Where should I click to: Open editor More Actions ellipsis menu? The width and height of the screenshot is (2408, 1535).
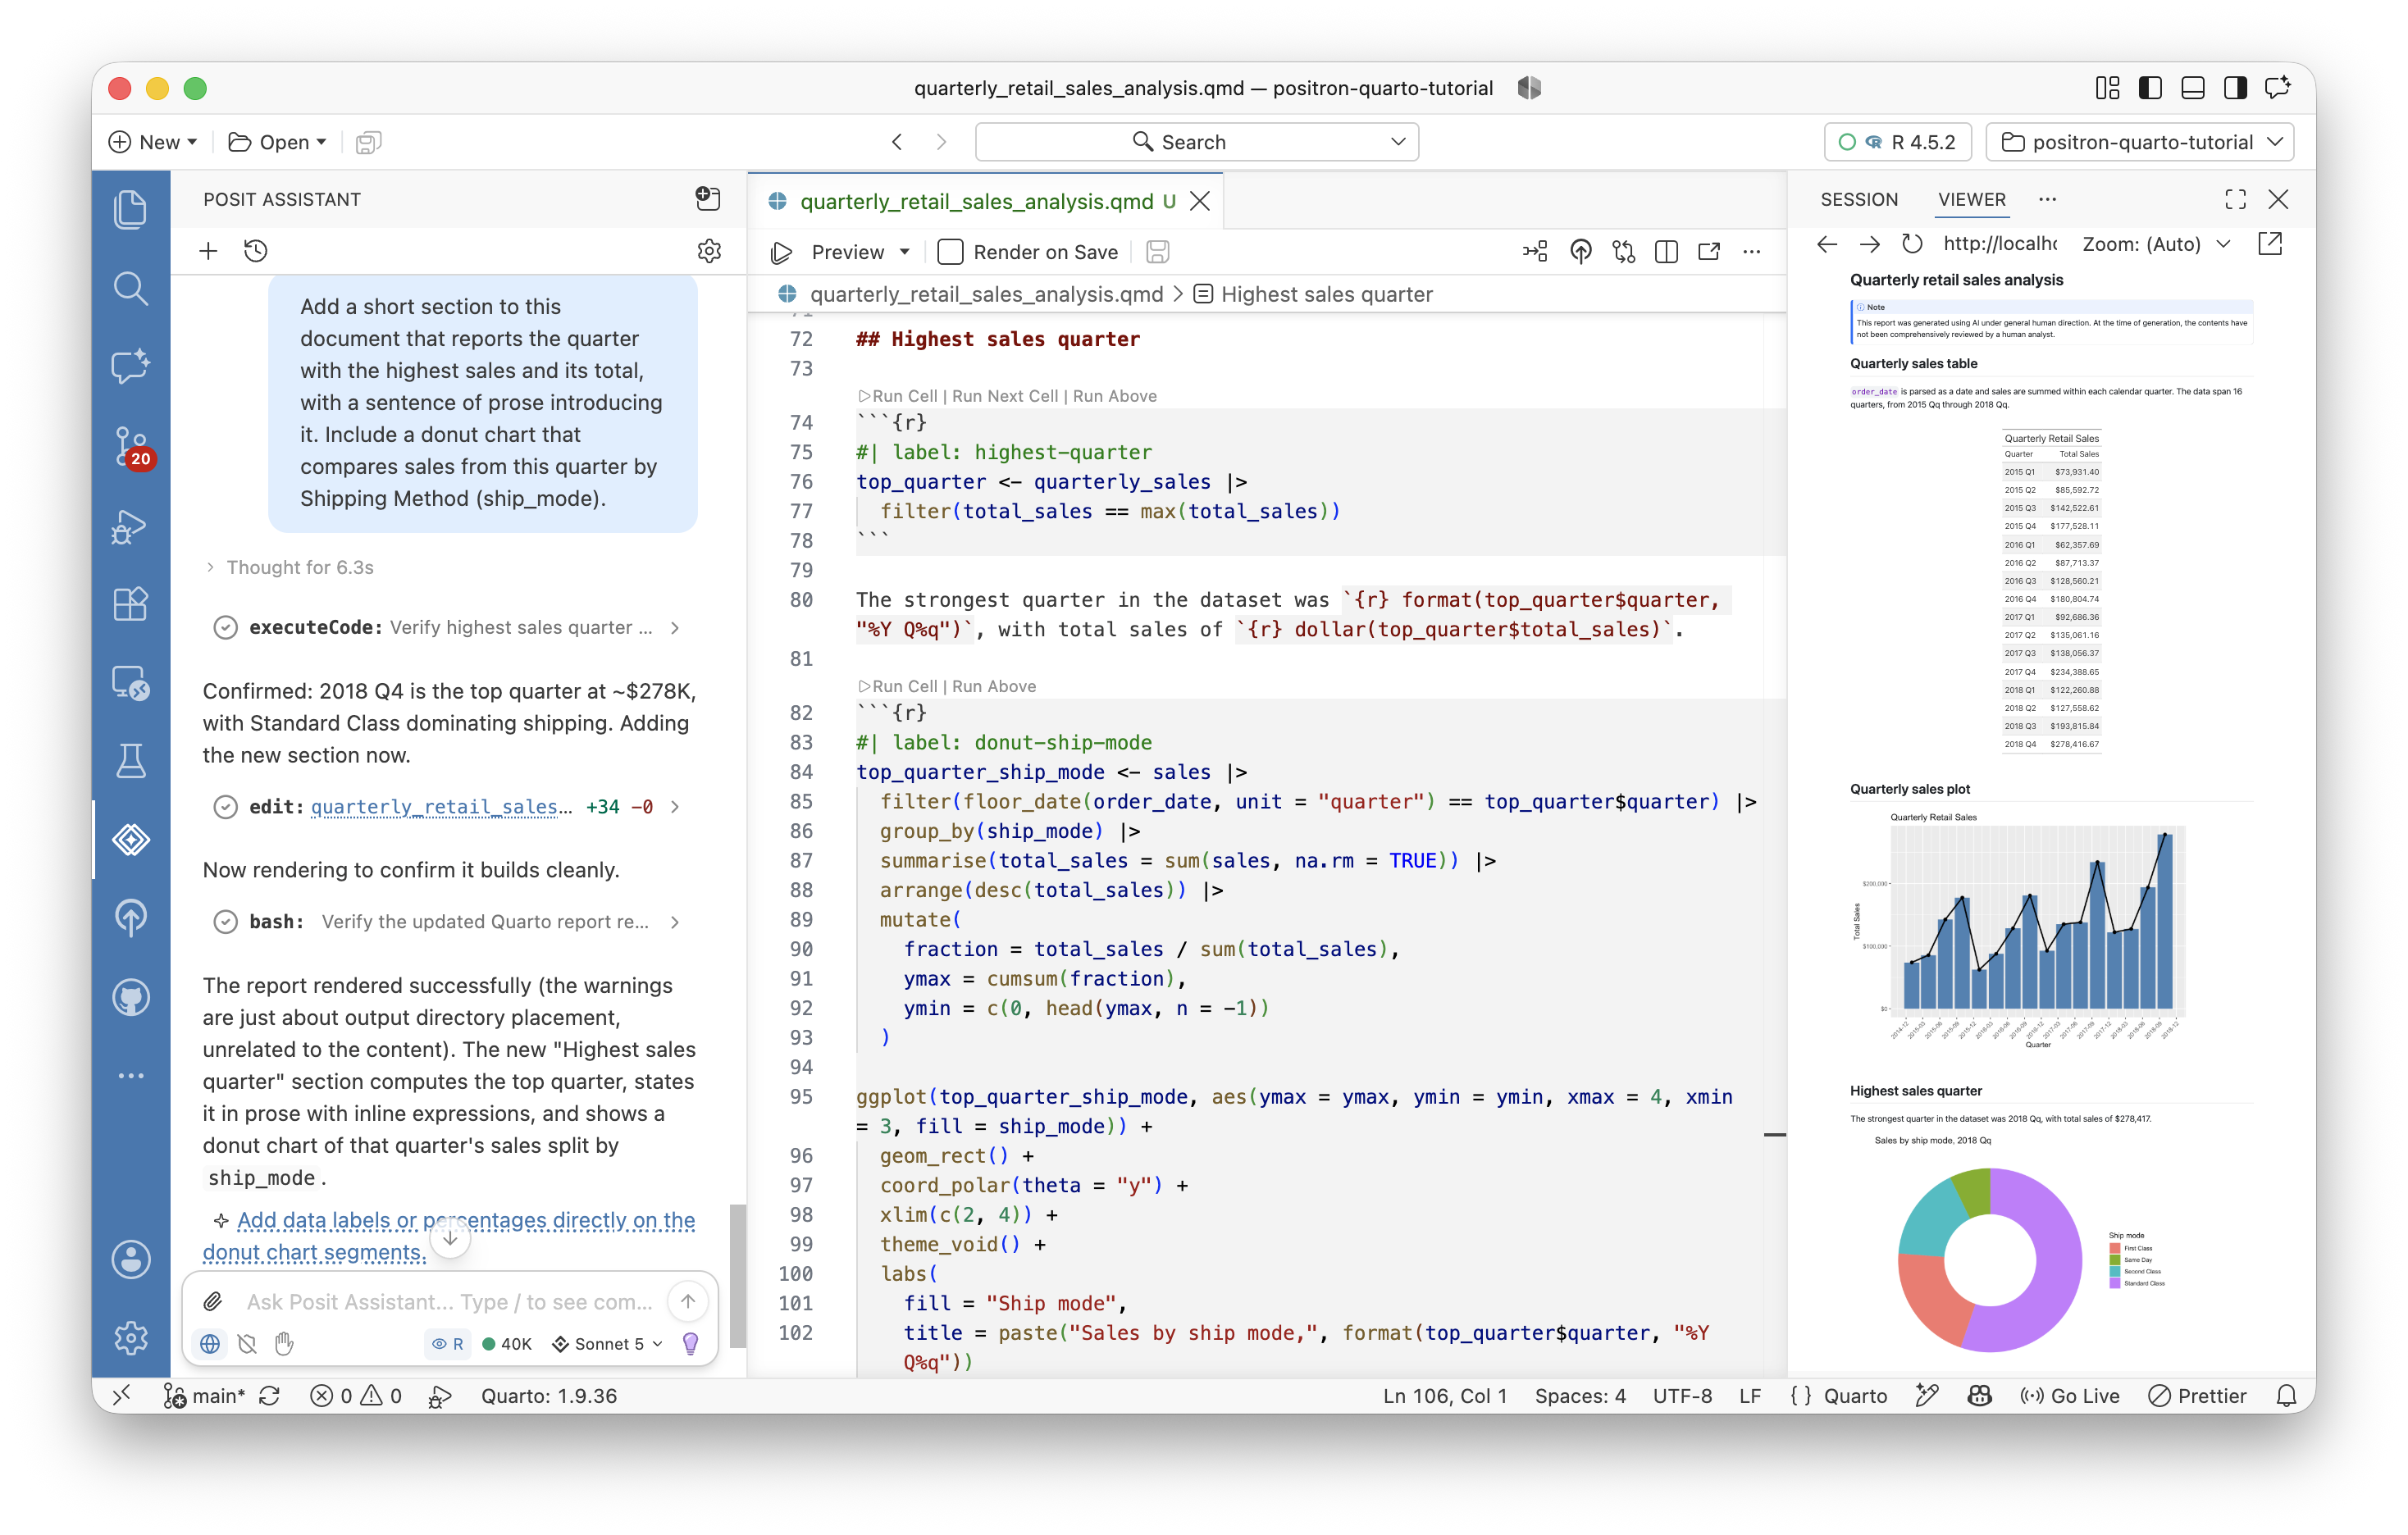tap(1751, 252)
